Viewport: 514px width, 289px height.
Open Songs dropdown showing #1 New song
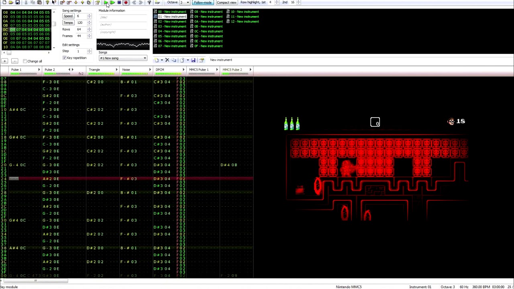coord(123,58)
